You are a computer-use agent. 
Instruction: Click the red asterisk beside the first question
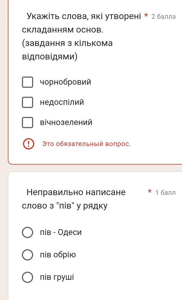pos(146,16)
